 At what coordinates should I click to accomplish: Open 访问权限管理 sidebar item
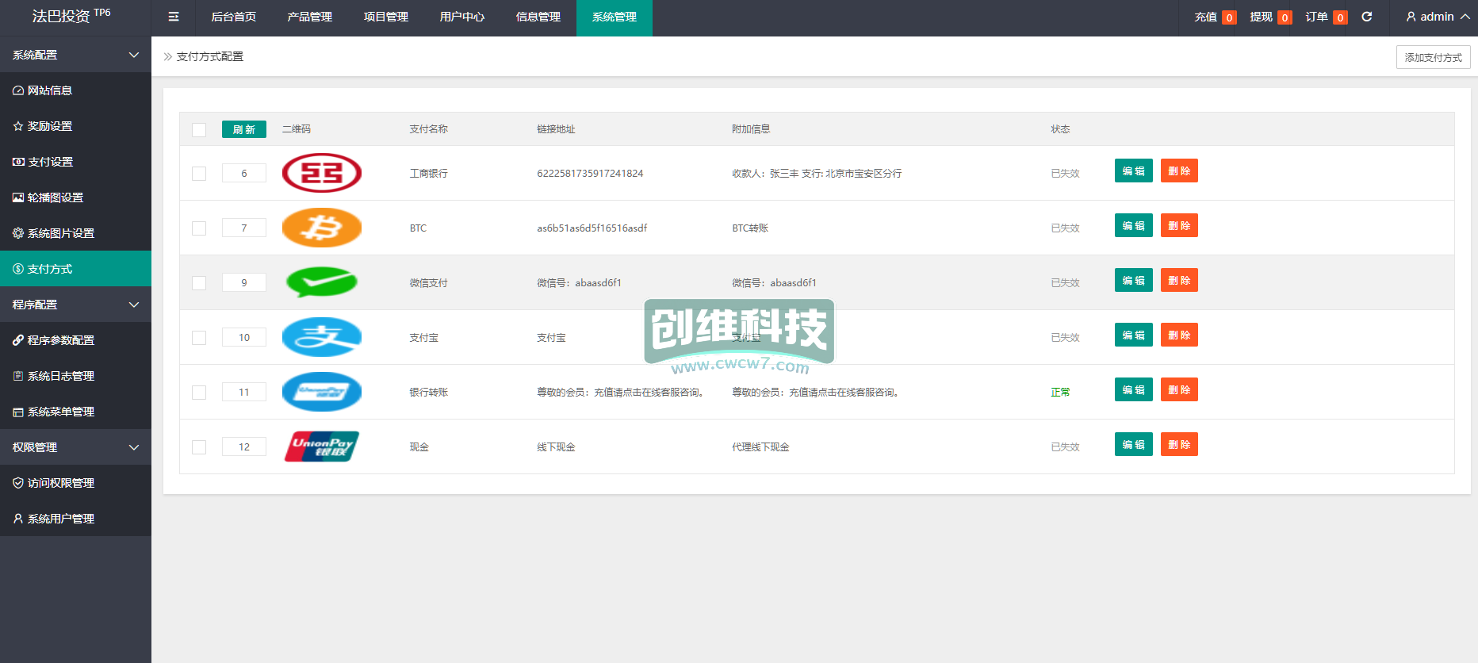click(75, 483)
